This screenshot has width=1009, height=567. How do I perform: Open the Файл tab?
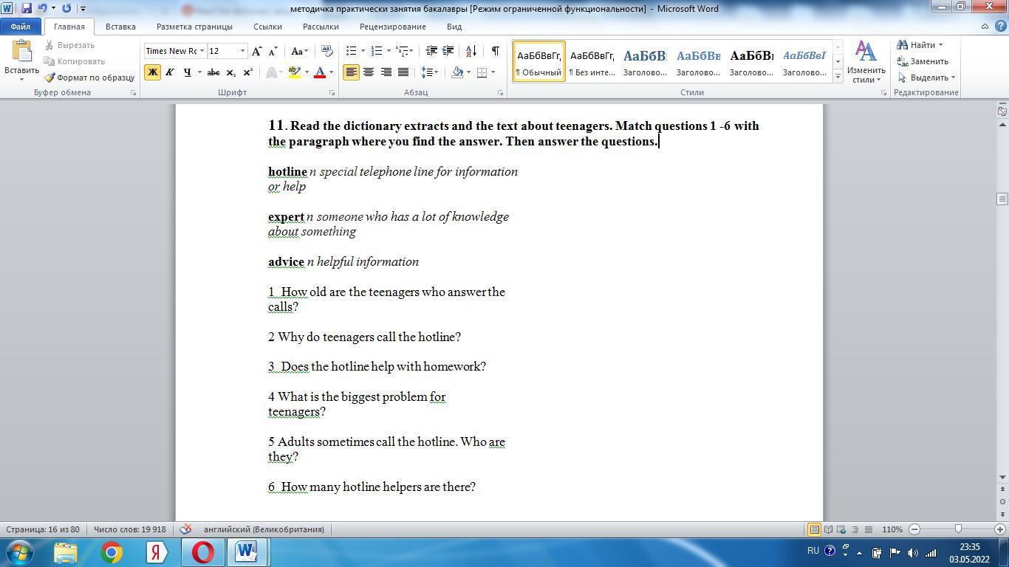point(20,27)
